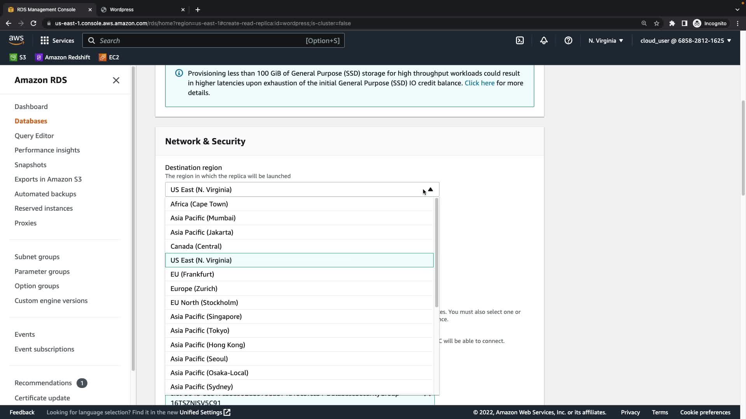Collapse the Destination region dropdown
The image size is (746, 419).
click(x=430, y=190)
